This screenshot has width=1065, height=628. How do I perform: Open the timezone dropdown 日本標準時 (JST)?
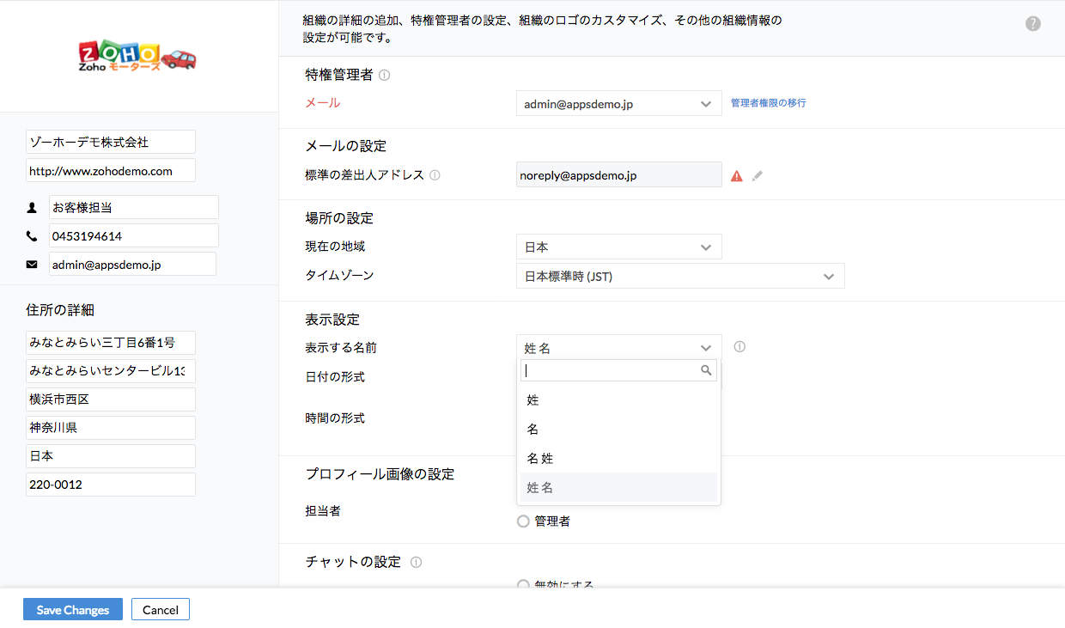tap(679, 277)
